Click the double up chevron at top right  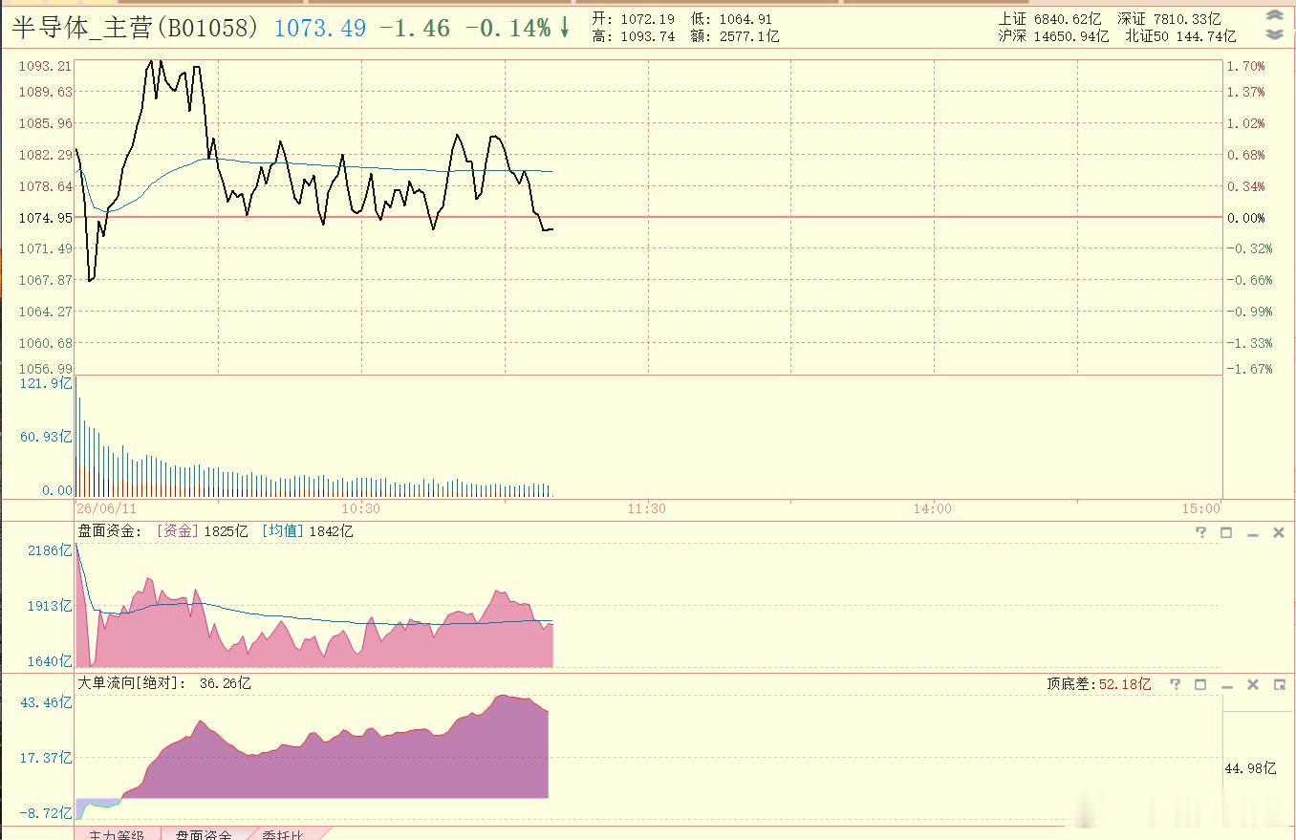point(1274,16)
